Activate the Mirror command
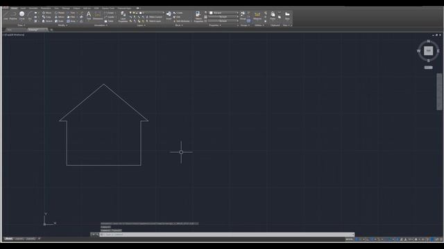Viewport: 444px width, 249px height. click(60, 17)
